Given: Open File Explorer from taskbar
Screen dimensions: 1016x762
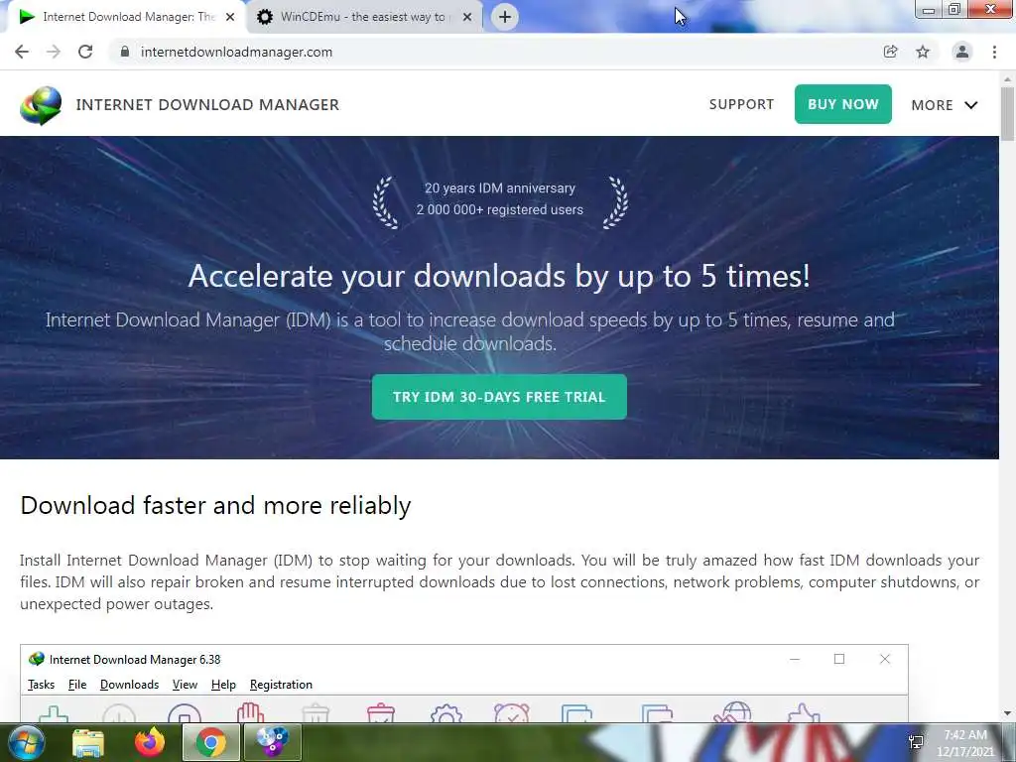Looking at the screenshot, I should tap(88, 742).
